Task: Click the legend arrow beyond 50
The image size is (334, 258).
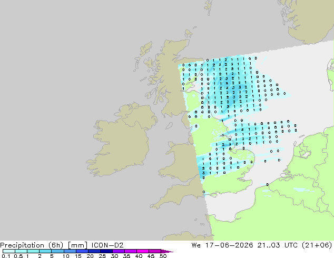Action: pyautogui.click(x=167, y=251)
